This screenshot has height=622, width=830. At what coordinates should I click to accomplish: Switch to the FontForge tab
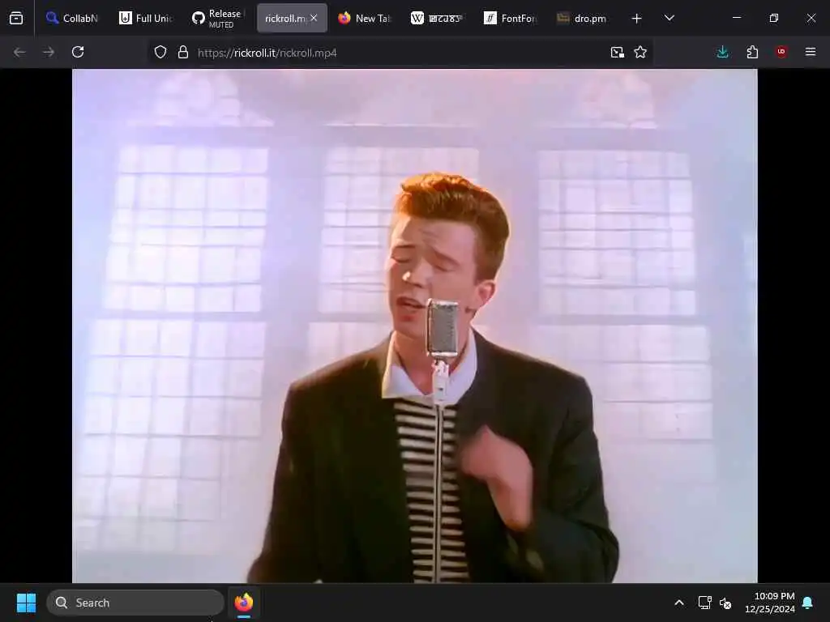click(x=511, y=18)
